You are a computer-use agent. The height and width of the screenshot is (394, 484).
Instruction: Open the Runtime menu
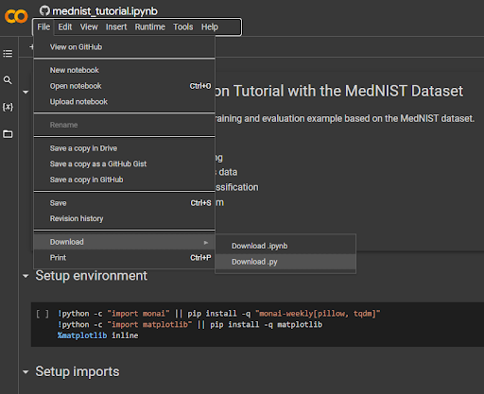pos(150,27)
